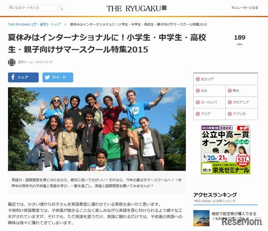This screenshot has width=268, height=231.
Task: Open THE RYUGAKU site logo
Action: click(137, 8)
